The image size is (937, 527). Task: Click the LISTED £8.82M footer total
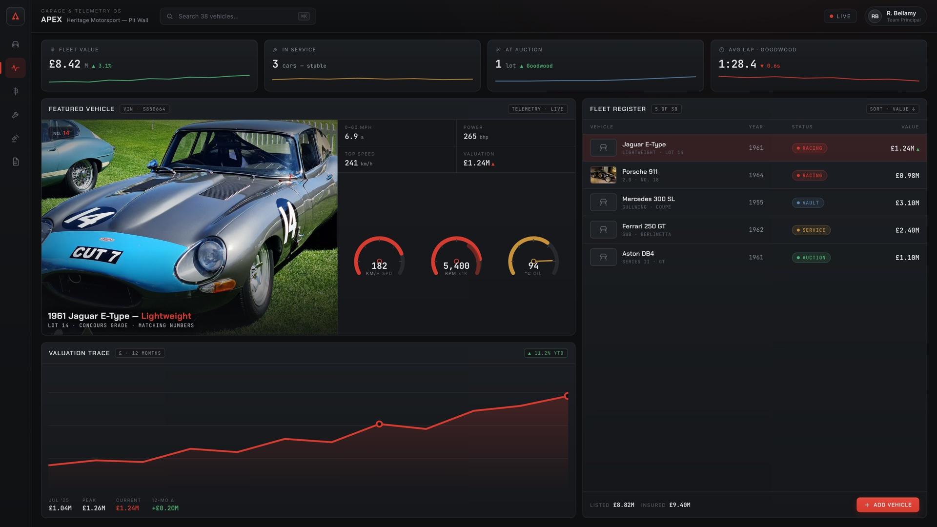click(x=612, y=505)
